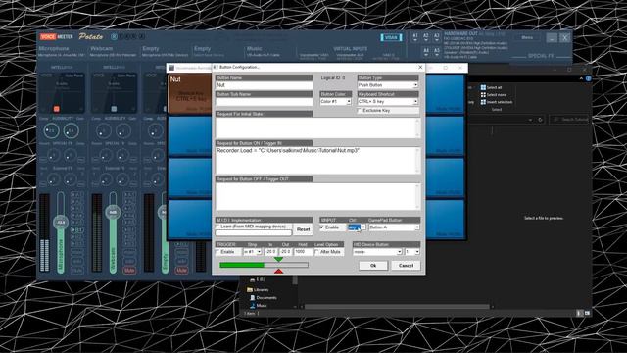Open the Trigger Strip dropdown
627x353 pixels.
click(x=253, y=251)
